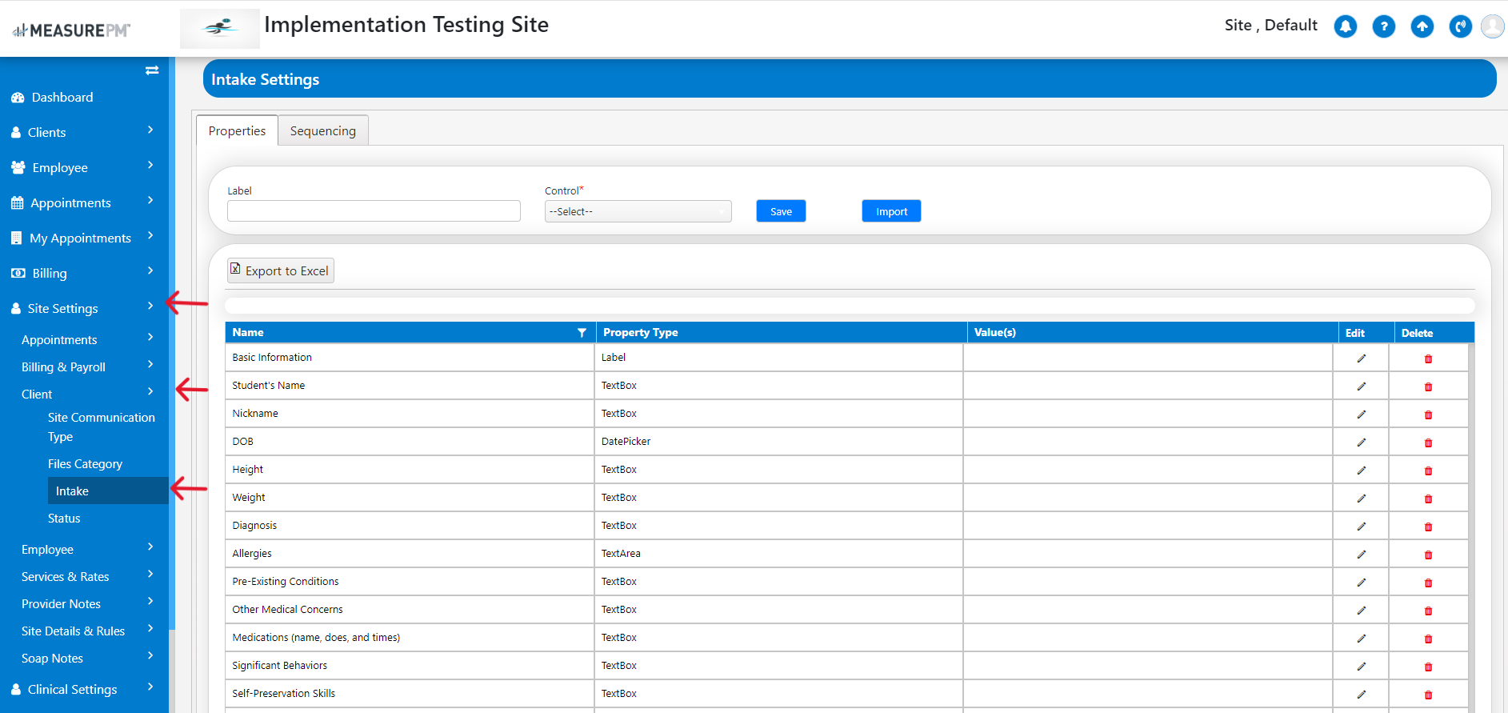This screenshot has height=713, width=1508.
Task: Click the MeasurePM logo
Action: pos(71,30)
